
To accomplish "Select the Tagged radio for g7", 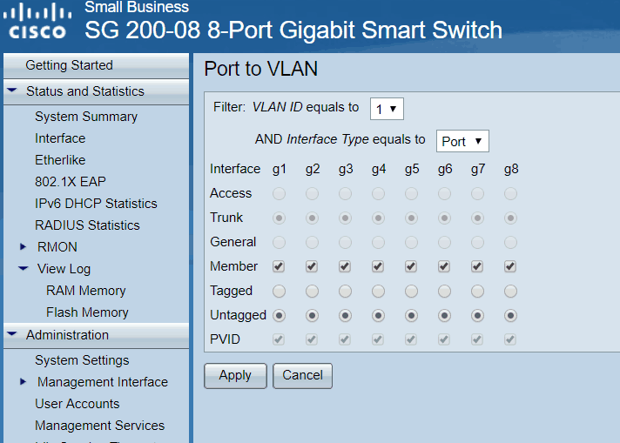I will click(477, 291).
